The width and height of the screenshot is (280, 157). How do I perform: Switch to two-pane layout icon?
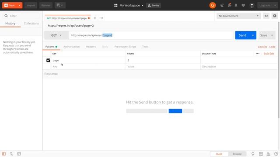click(x=261, y=154)
